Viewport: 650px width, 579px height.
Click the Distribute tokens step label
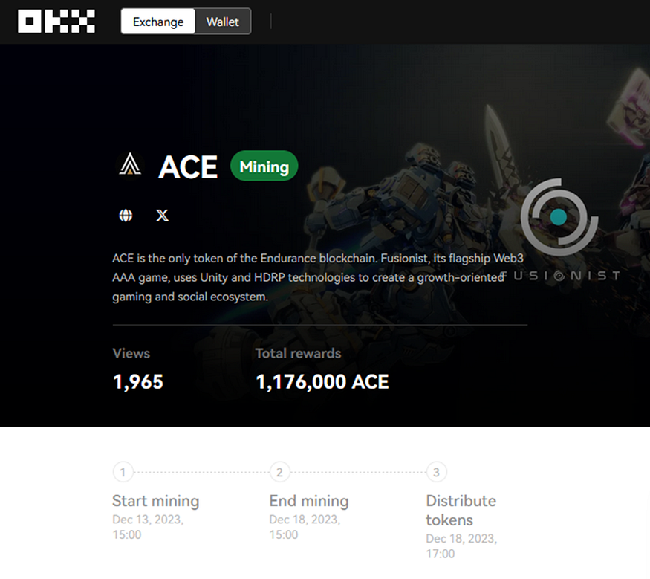(461, 511)
